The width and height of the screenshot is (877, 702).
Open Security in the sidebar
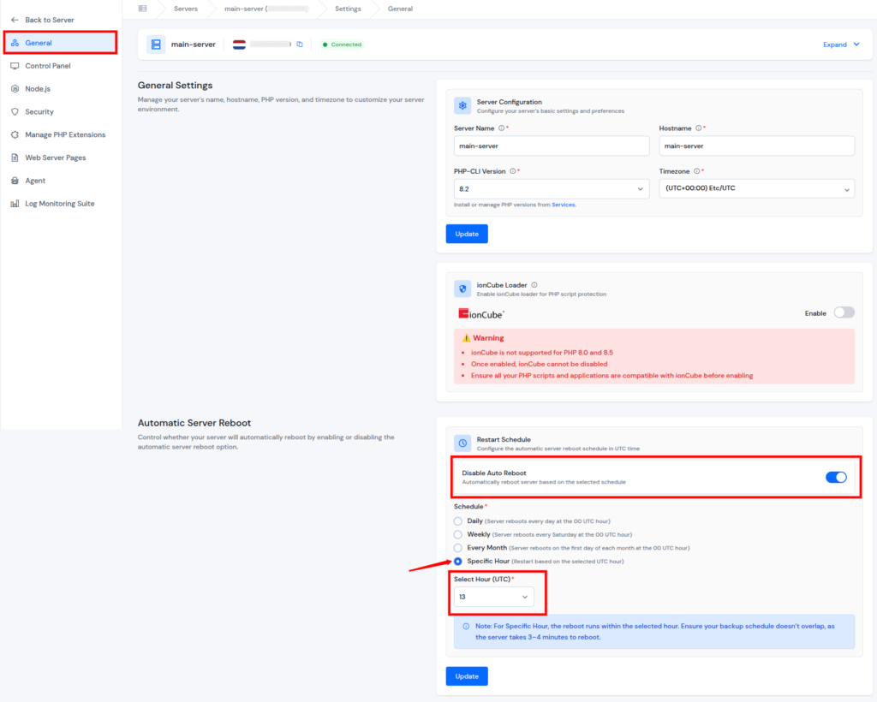[x=39, y=112]
